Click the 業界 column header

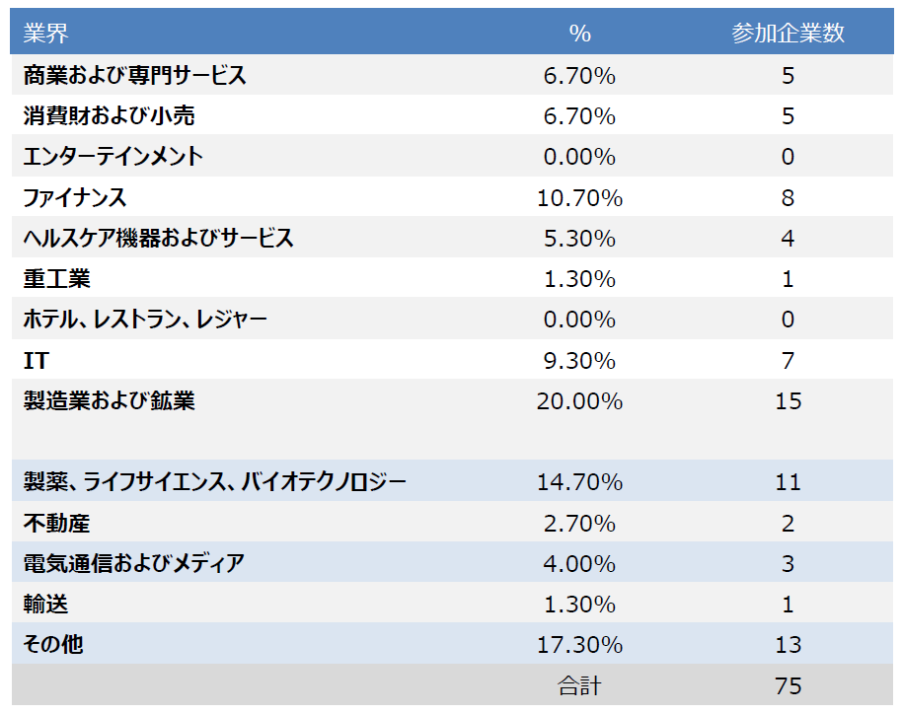point(45,33)
